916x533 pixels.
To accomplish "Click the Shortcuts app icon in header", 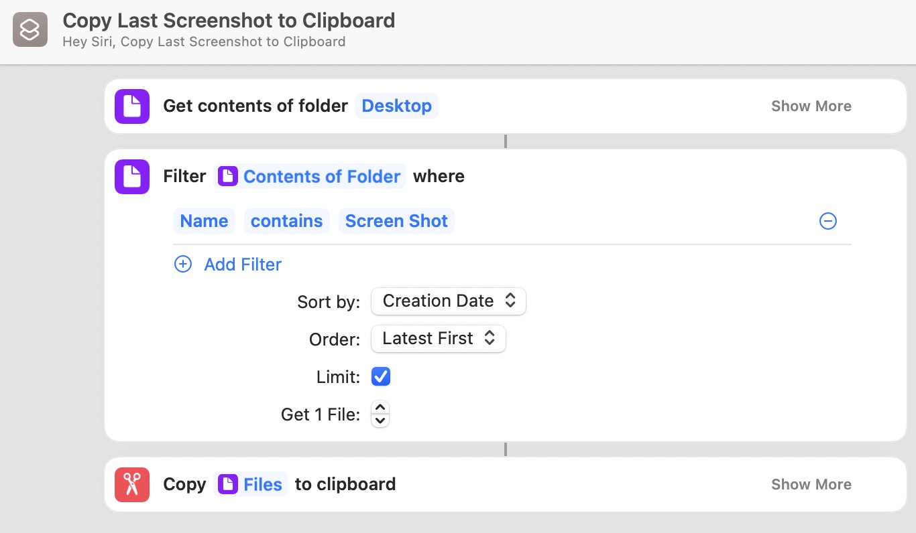I will (30, 30).
